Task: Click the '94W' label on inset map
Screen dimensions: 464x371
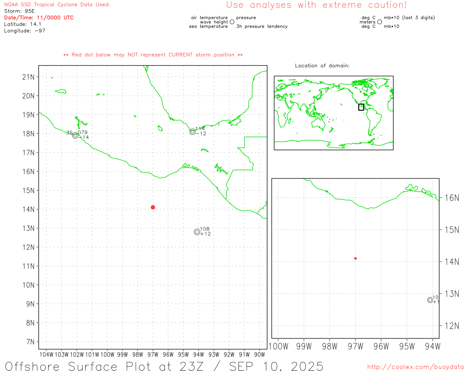Action: (x=432, y=346)
